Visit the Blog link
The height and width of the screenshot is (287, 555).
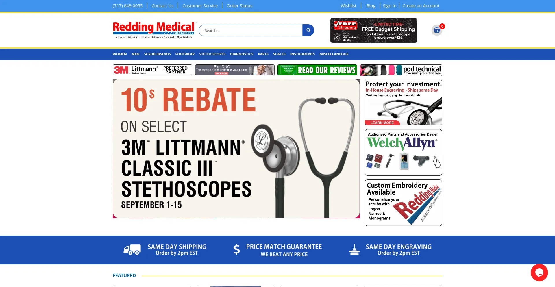[x=371, y=6]
